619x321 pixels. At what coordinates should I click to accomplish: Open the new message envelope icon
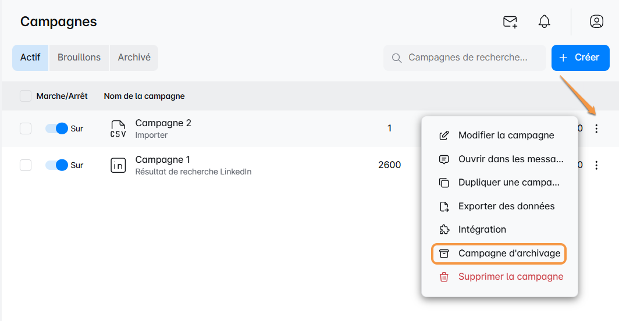[510, 22]
